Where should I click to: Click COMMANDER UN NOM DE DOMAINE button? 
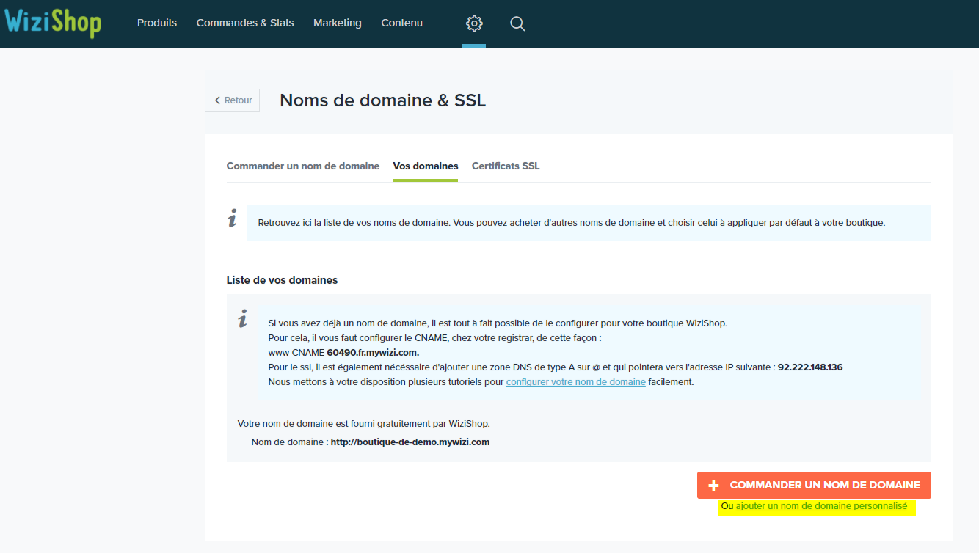point(814,485)
